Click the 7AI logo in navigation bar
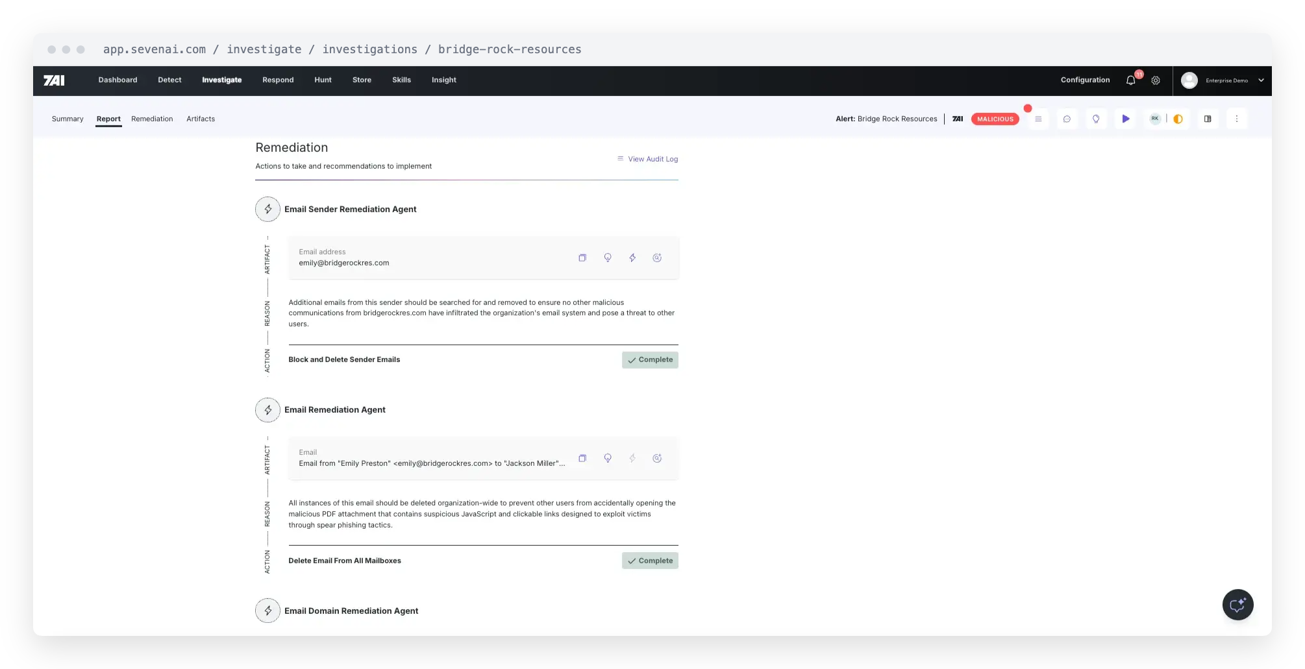Image resolution: width=1305 pixels, height=669 pixels. point(54,80)
